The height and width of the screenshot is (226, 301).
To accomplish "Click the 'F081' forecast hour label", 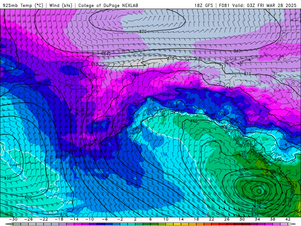I will [224, 5].
